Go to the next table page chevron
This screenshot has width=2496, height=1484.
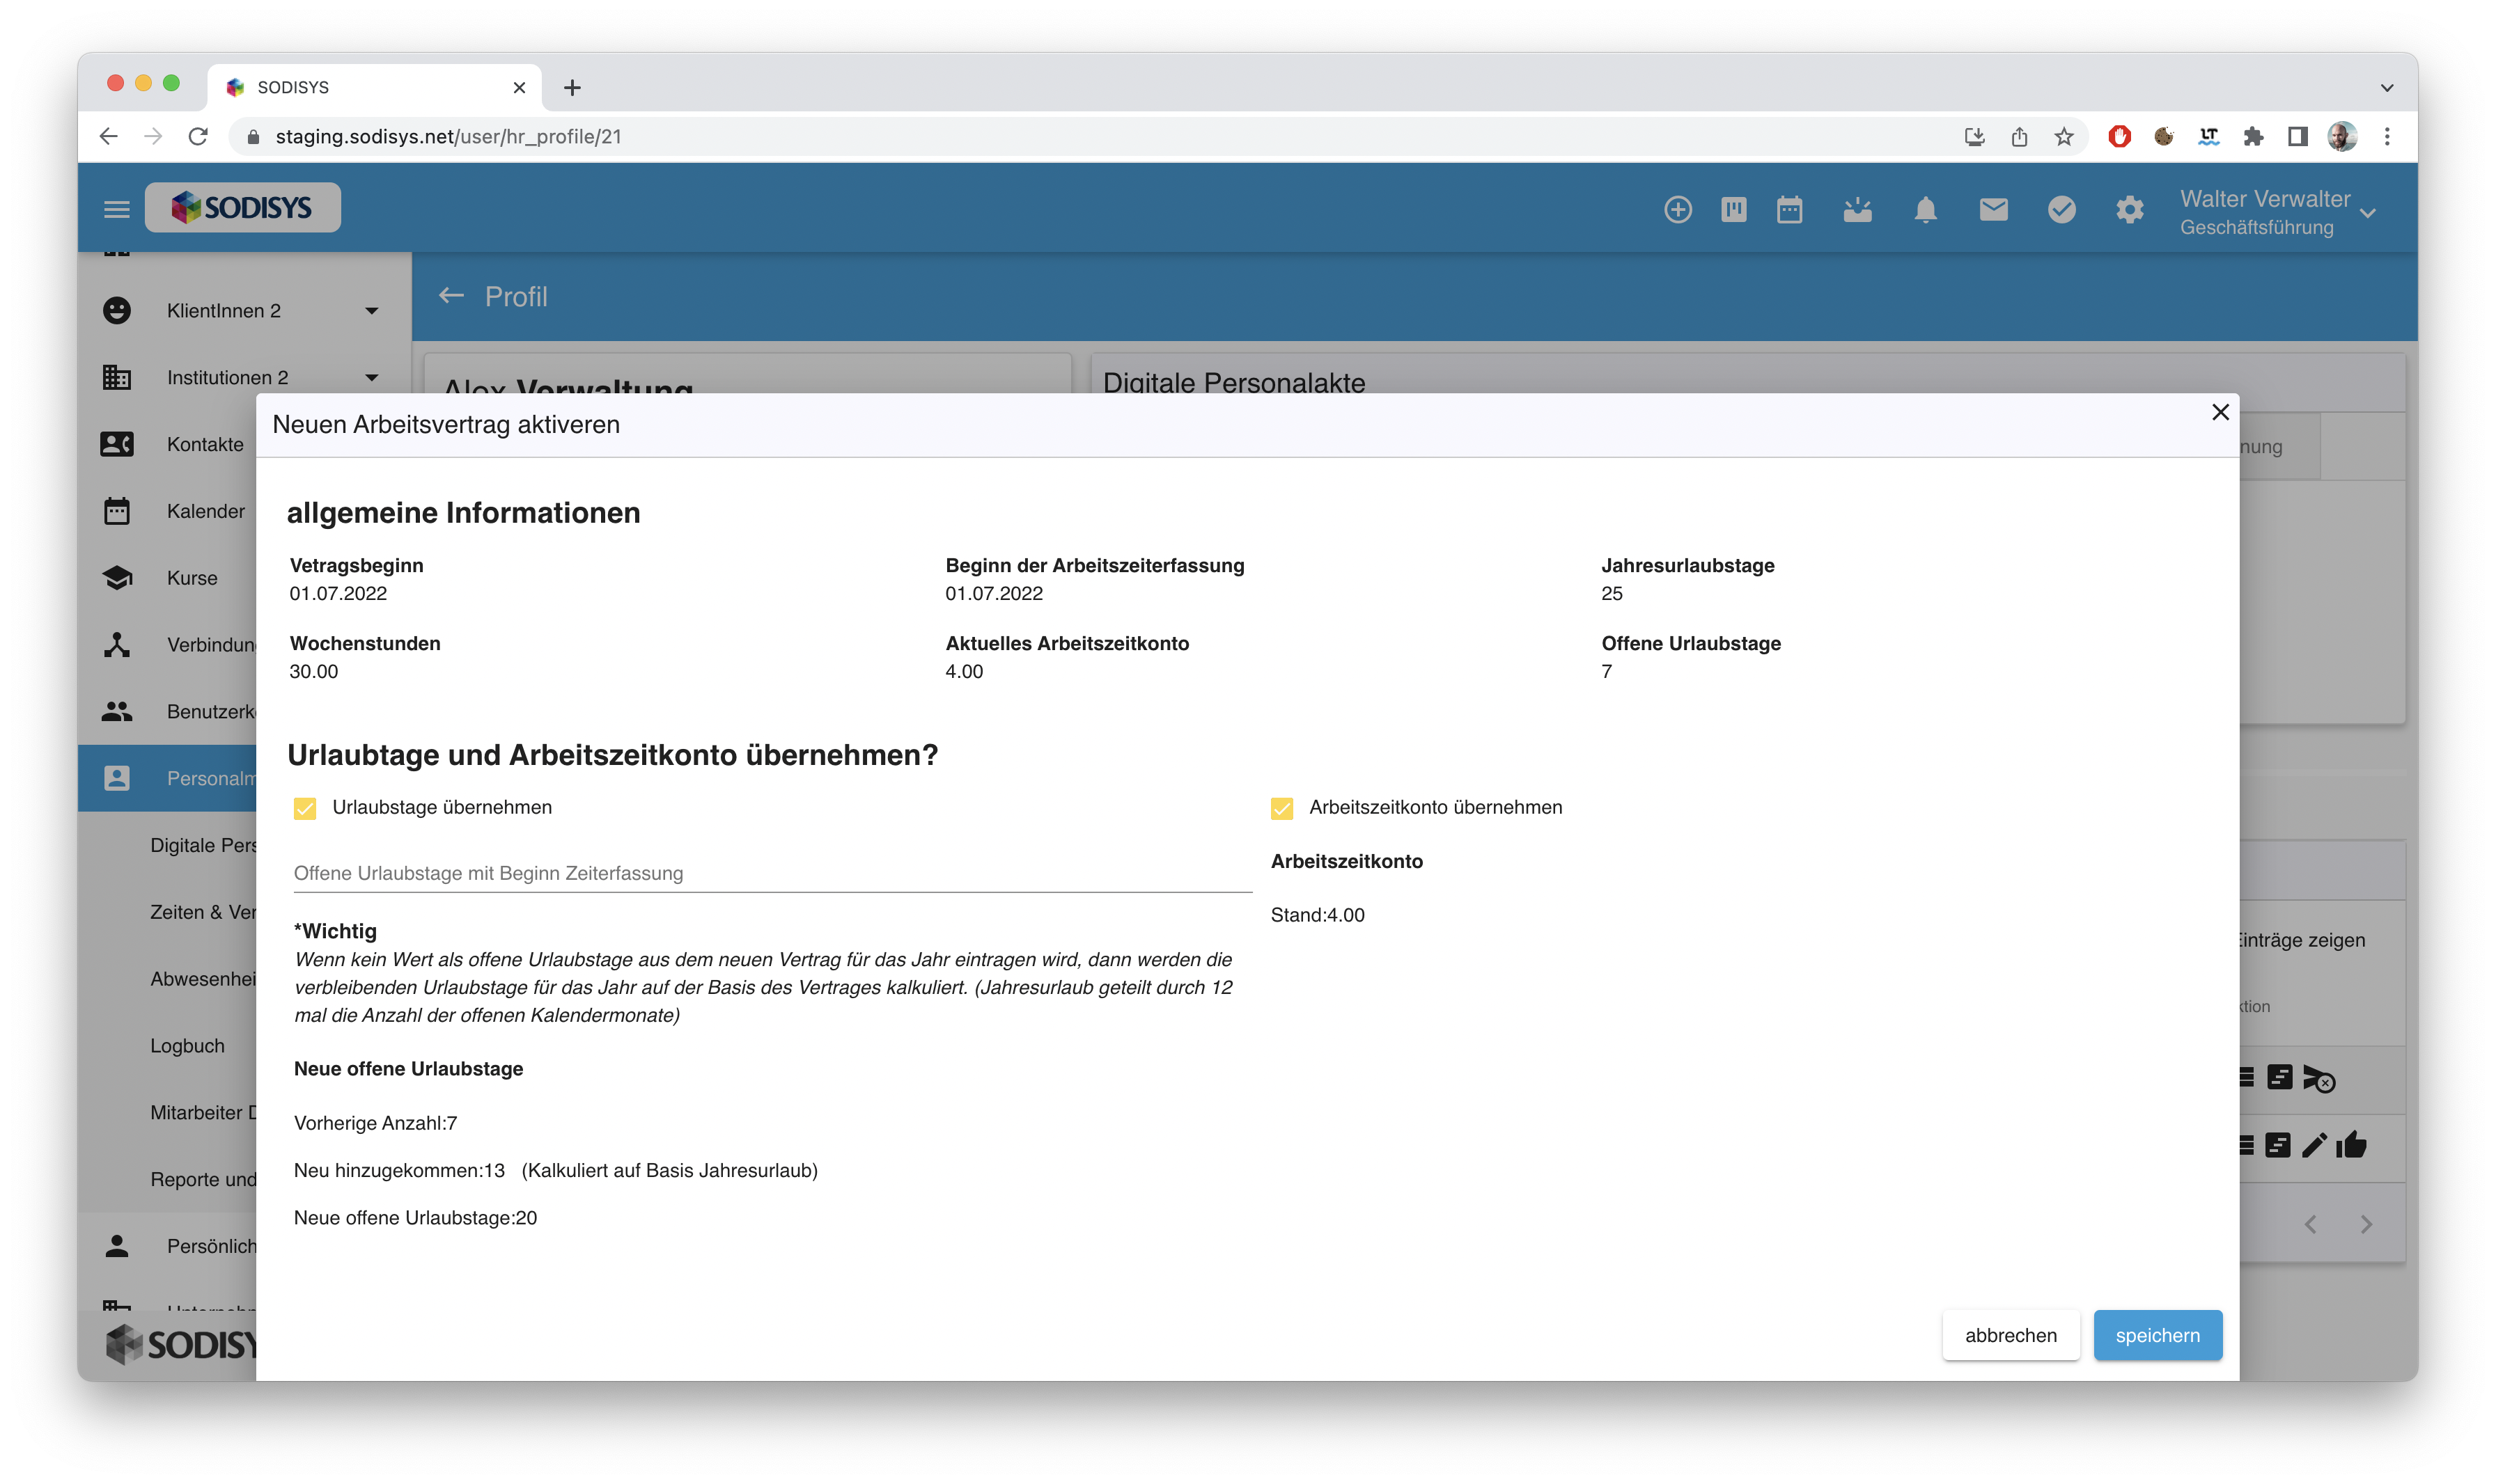click(x=2366, y=1224)
